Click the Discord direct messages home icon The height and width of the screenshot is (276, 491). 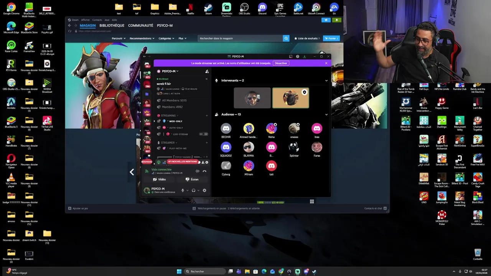click(x=147, y=65)
